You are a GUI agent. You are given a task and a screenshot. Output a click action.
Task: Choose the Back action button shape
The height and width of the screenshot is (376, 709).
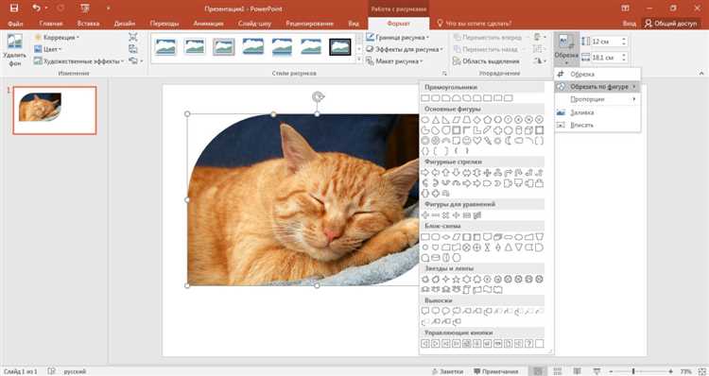pyautogui.click(x=425, y=344)
